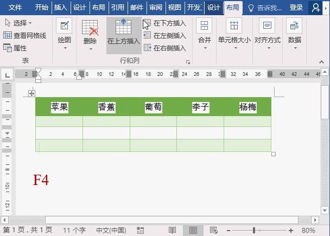Click the 李子 header cell
330x236 pixels.
click(200, 107)
